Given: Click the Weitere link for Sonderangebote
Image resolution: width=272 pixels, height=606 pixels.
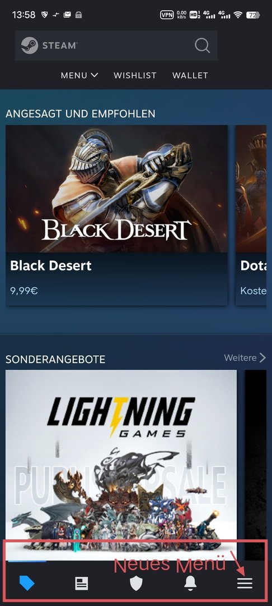Looking at the screenshot, I should click(241, 358).
